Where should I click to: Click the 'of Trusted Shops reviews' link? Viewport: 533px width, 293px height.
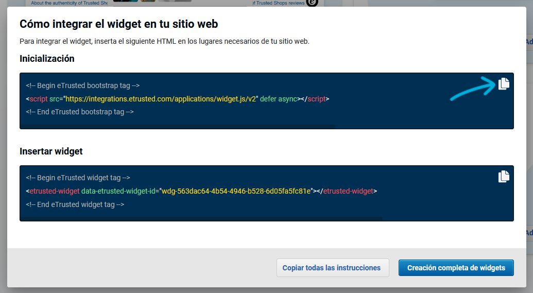coord(279,3)
